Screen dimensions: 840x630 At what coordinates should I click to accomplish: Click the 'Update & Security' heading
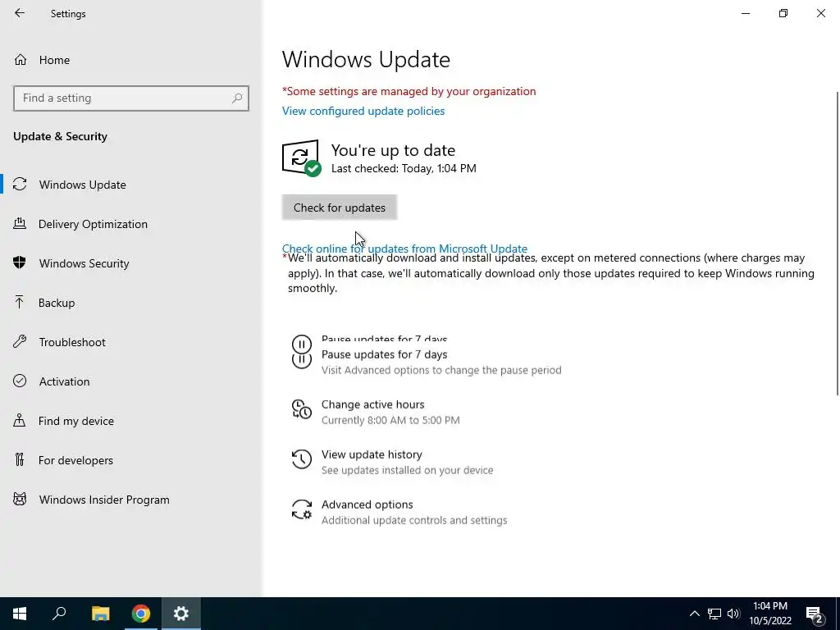60,136
